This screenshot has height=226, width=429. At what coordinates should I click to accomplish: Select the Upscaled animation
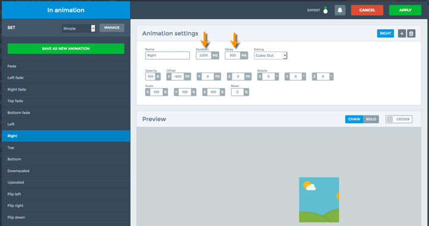pos(66,183)
